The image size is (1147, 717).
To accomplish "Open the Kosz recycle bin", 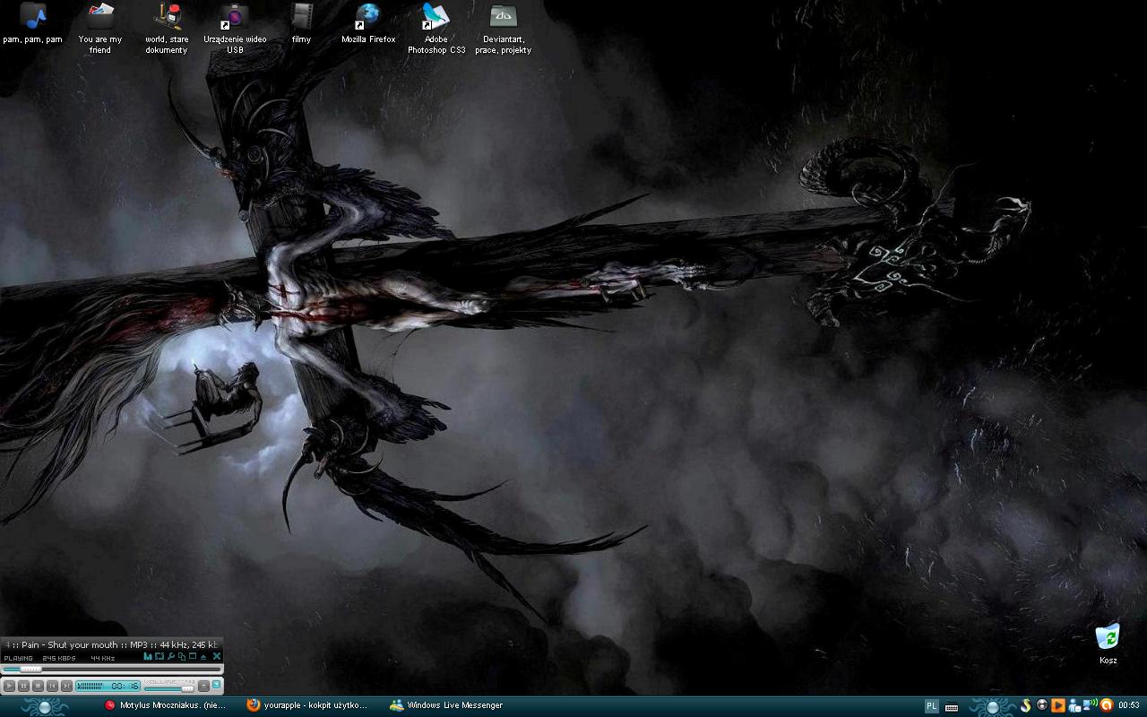I will click(x=1108, y=644).
